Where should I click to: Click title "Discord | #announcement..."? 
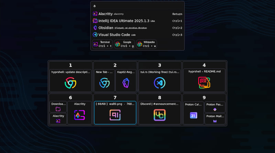click(x=159, y=104)
